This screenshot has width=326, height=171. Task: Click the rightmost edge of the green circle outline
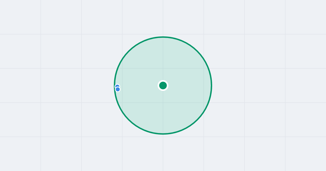click(211, 85)
